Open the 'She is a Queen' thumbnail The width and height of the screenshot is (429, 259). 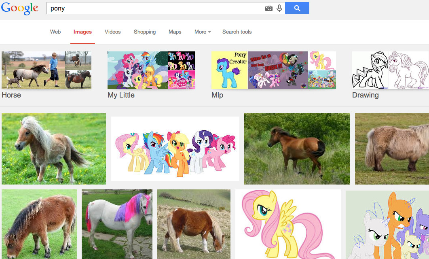pos(278,70)
